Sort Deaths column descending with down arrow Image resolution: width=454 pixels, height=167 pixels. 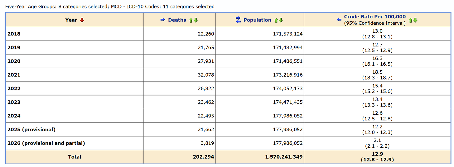[196, 20]
